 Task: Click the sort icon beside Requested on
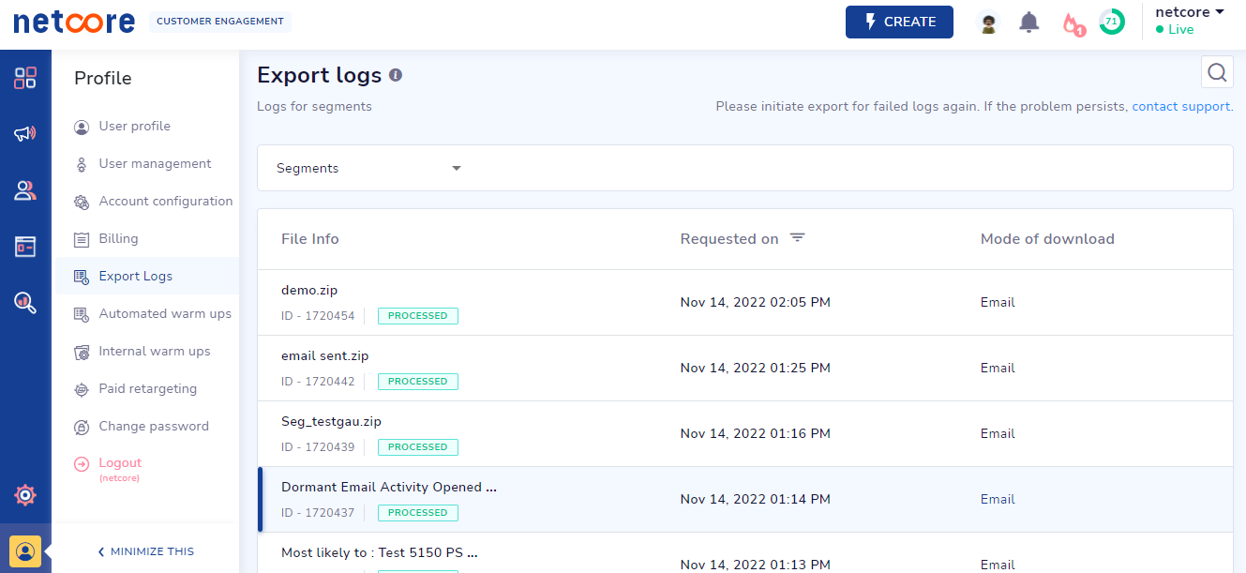(x=797, y=238)
